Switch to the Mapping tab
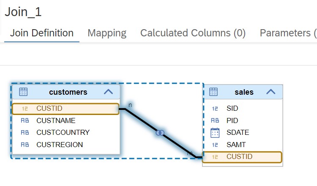The height and width of the screenshot is (186, 317). click(x=107, y=33)
